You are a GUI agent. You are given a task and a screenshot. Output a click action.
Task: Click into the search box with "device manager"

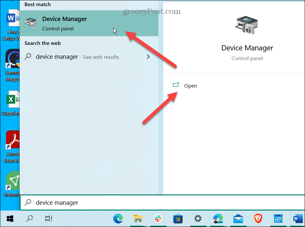[x=163, y=202]
